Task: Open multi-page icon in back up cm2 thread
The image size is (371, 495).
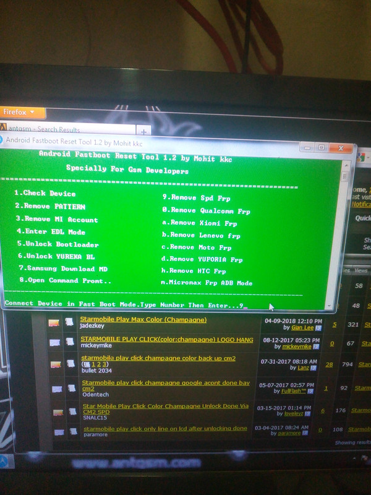Action: [x=88, y=364]
